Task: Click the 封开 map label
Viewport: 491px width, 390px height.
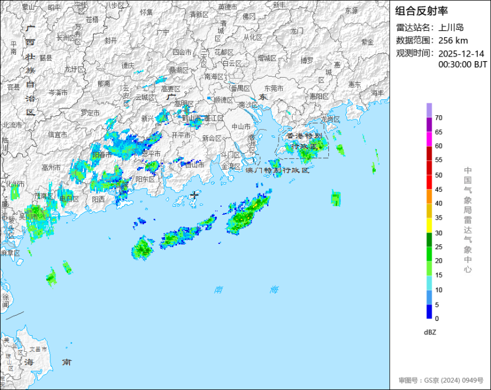Action: [111, 41]
